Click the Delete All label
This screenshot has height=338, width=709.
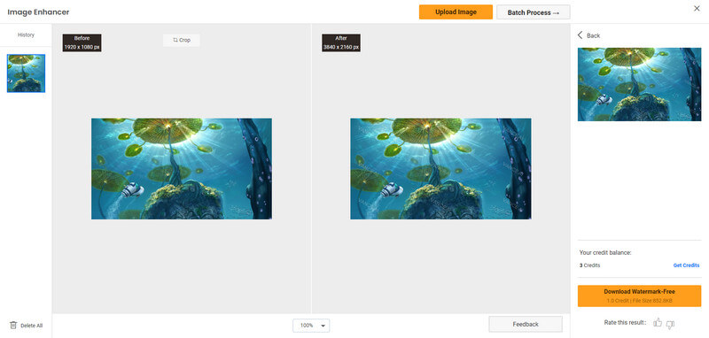[x=32, y=326]
